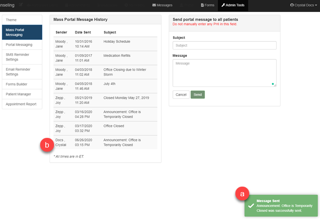The height and width of the screenshot is (219, 320).
Task: Select Mass Portal Messaging in the sidebar
Action: (22, 32)
